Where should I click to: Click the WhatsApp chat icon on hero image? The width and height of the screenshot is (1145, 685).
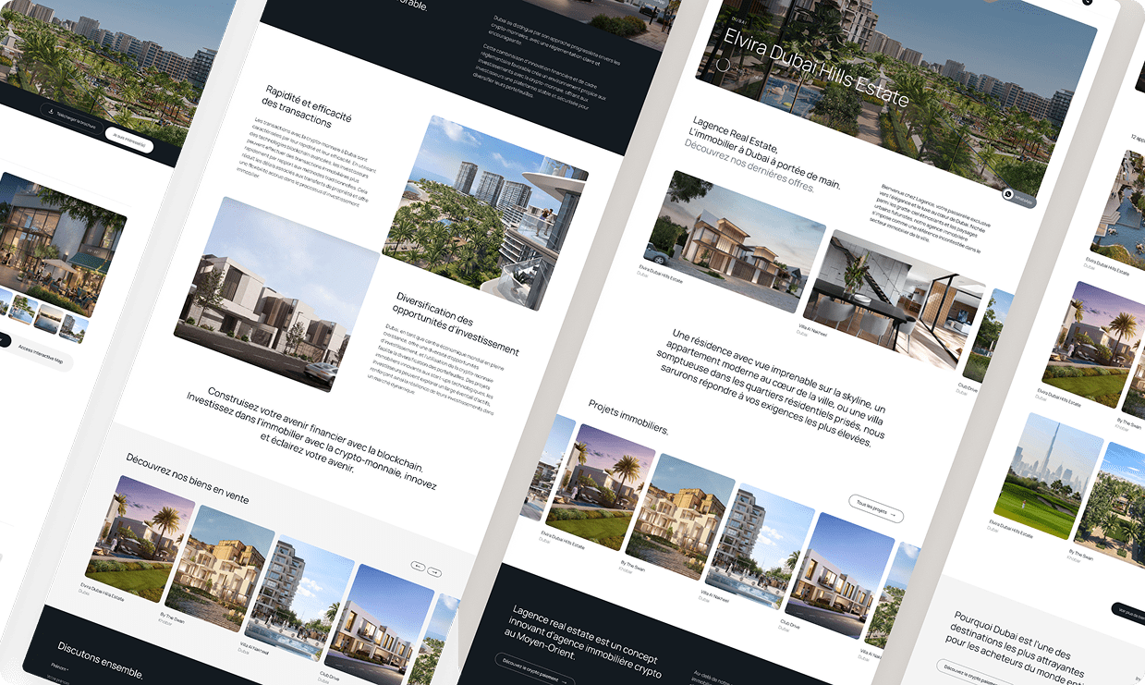1008,194
